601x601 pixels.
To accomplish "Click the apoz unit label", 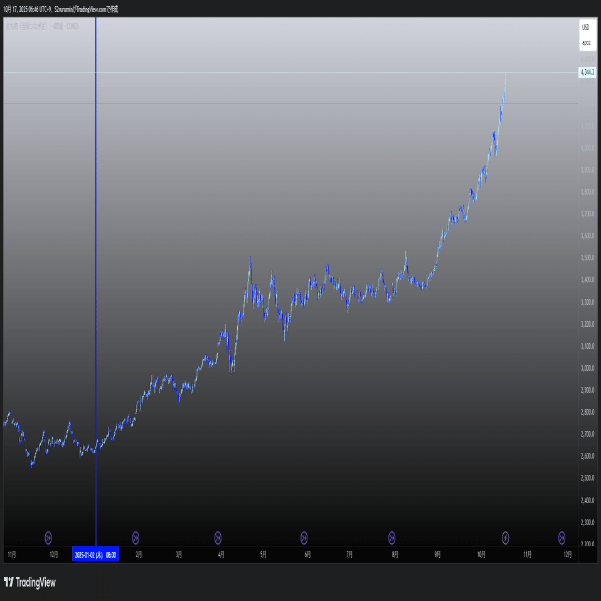I will pyautogui.click(x=586, y=43).
